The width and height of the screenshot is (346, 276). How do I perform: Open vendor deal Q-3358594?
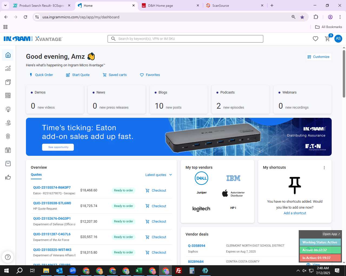(x=197, y=246)
